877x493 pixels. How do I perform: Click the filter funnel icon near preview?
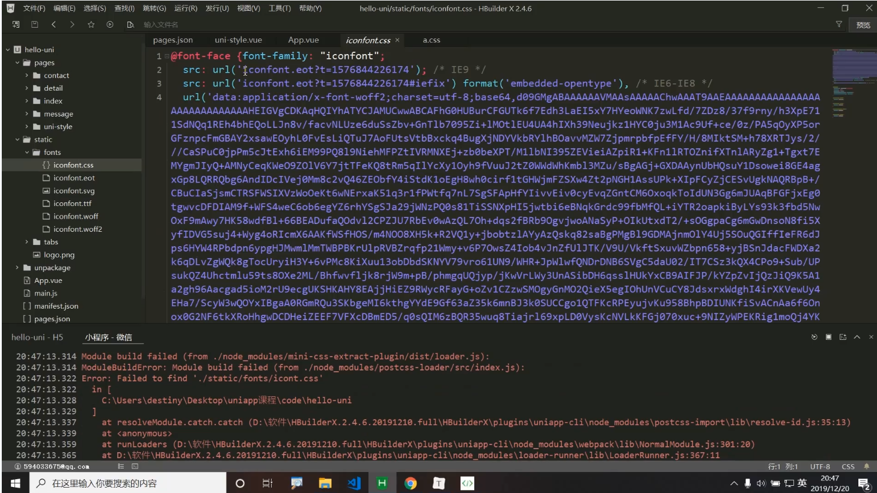coord(839,25)
